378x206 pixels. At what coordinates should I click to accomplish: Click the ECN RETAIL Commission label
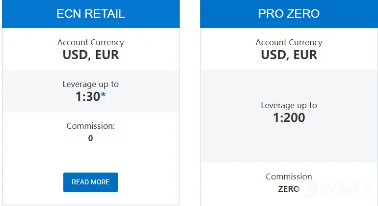point(90,126)
